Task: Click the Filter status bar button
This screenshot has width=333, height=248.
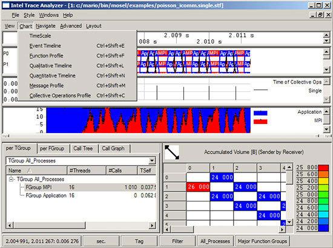Action: coord(177,241)
